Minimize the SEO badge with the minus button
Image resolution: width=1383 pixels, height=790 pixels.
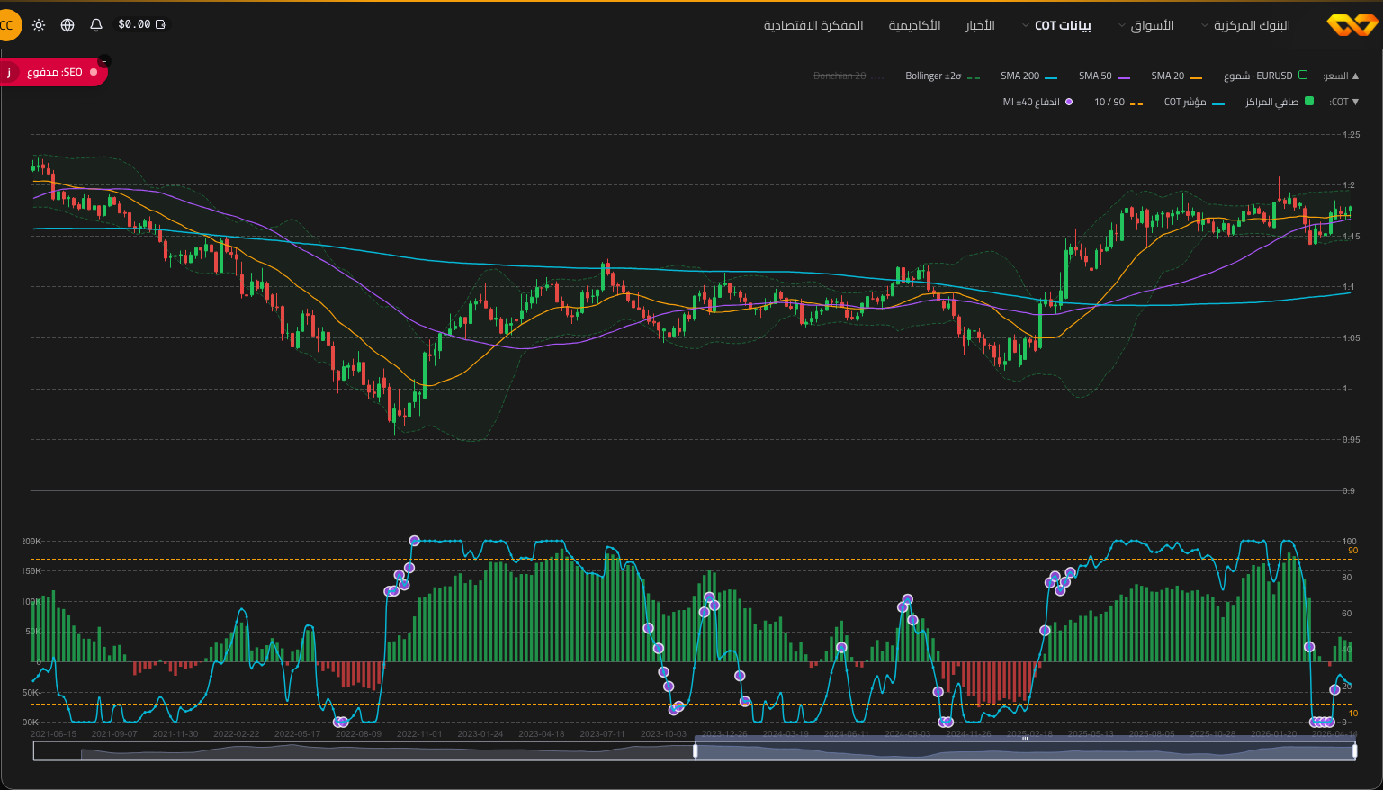click(103, 61)
